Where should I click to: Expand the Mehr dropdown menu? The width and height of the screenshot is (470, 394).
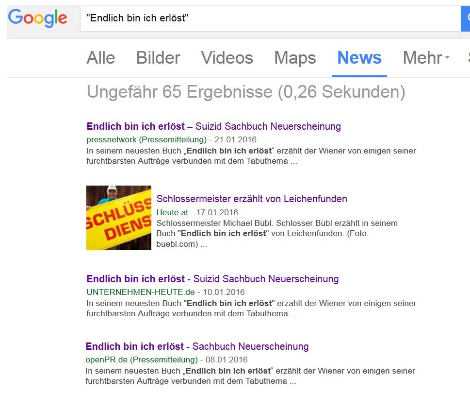[x=426, y=58]
